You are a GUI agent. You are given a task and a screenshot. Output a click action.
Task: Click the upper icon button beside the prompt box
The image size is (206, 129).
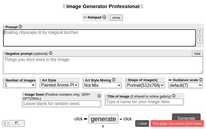200,33
